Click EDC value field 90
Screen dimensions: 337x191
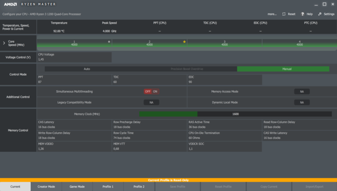coord(225,79)
